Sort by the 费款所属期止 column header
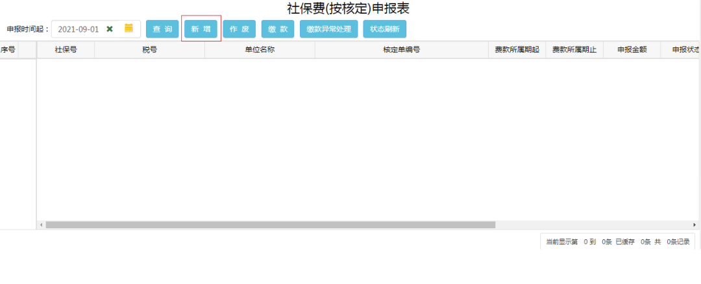 click(x=574, y=49)
